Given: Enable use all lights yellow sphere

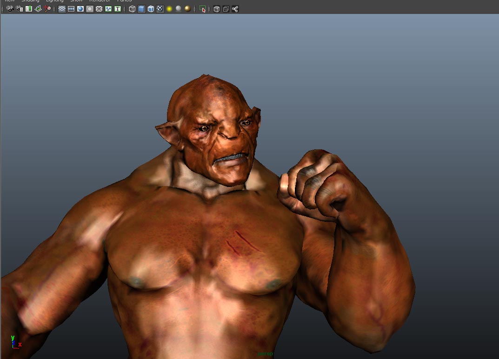Looking at the screenshot, I should click(169, 9).
